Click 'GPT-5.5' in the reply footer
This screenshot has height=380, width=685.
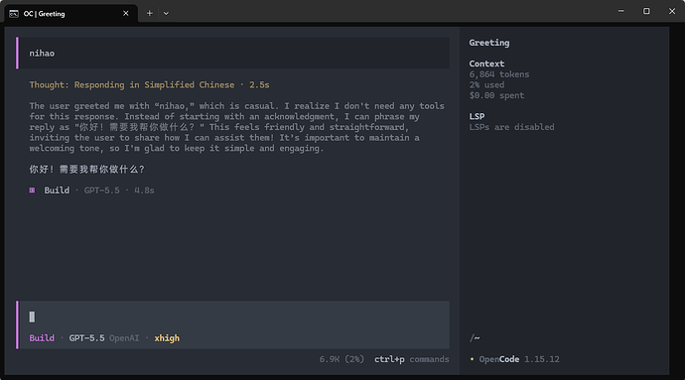click(101, 190)
